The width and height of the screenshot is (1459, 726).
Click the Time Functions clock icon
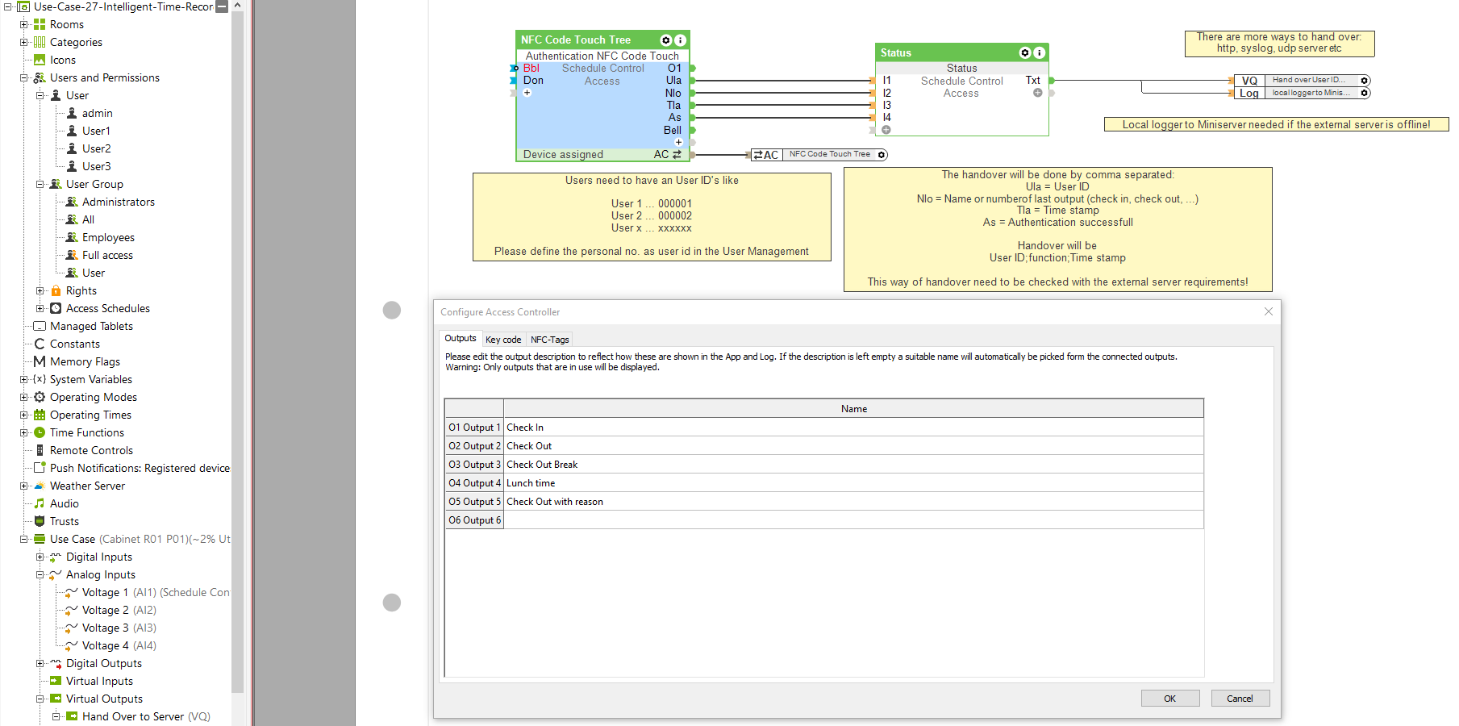tap(40, 433)
